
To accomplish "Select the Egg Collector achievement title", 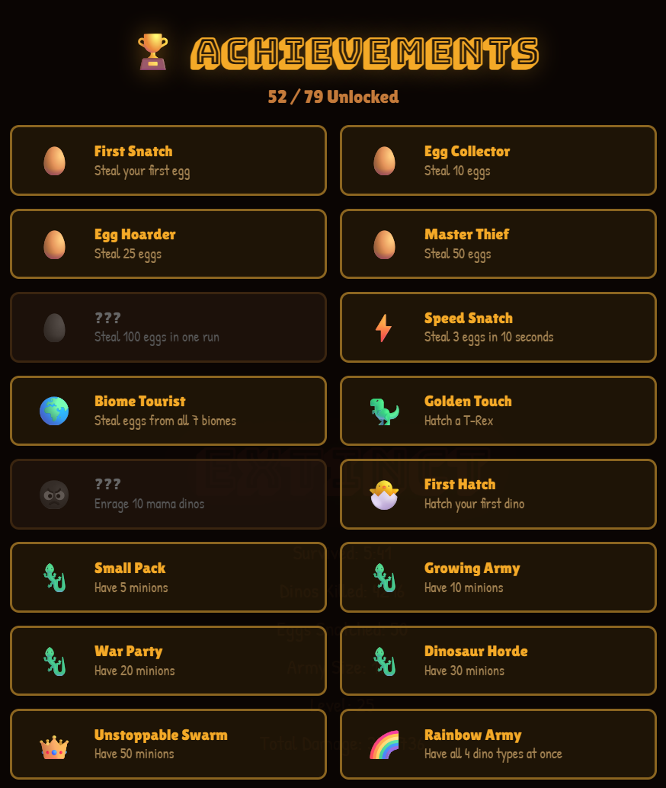I will [466, 151].
